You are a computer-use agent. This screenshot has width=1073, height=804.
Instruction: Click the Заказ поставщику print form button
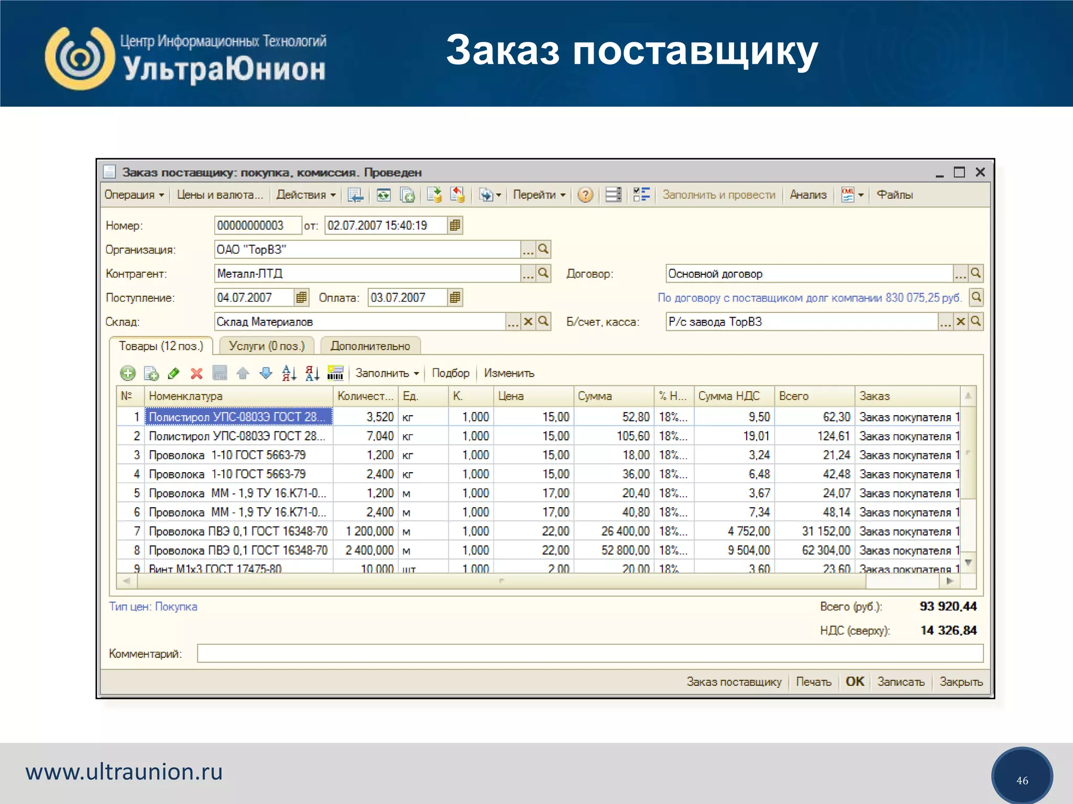tap(734, 682)
